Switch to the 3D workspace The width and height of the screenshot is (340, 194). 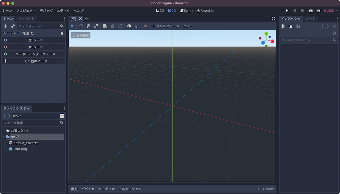pos(172,11)
